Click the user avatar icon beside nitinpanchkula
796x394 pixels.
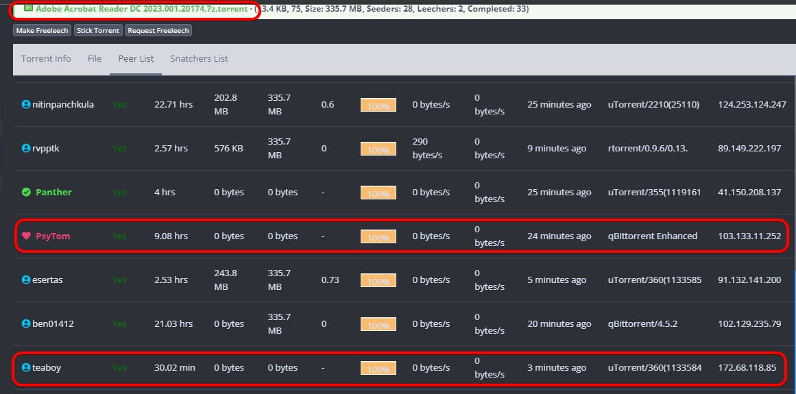tap(26, 104)
